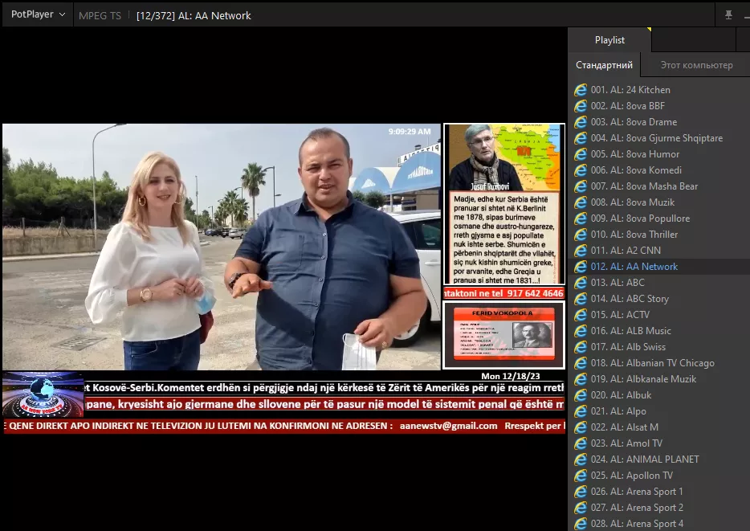Click the icon beside 002. AL: 8ova BBF
Viewport: 750px width, 531px height.
point(581,106)
